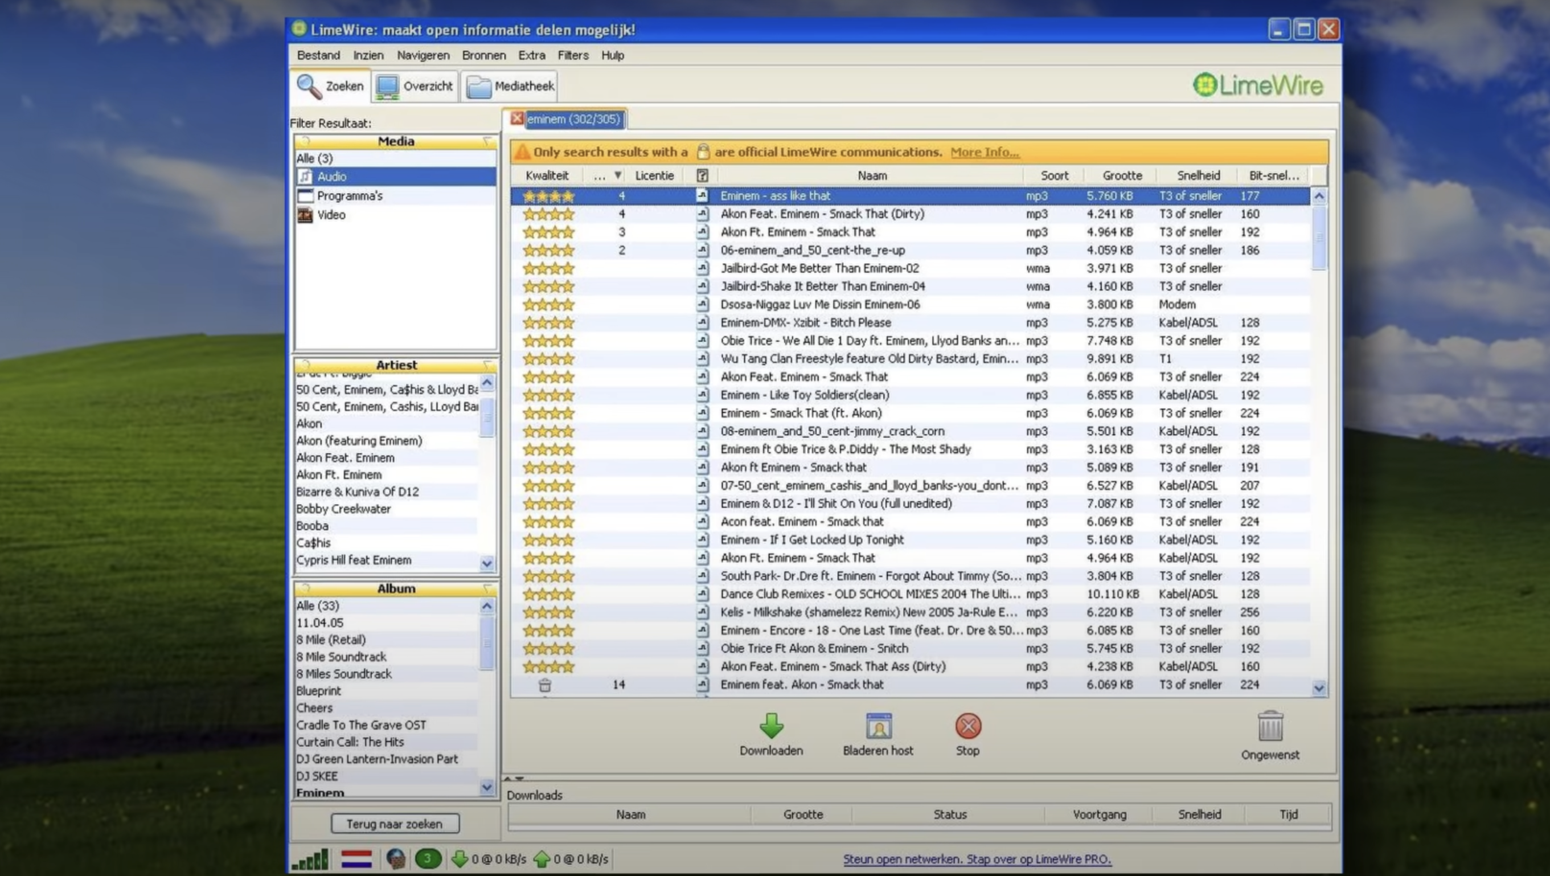
Task: Open the Bestand menu
Action: pyautogui.click(x=318, y=55)
